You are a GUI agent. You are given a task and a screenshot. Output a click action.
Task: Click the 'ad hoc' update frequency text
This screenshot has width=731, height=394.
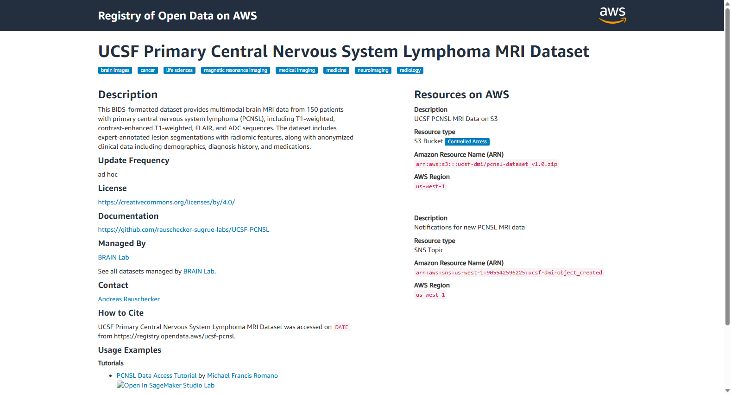pyautogui.click(x=108, y=174)
